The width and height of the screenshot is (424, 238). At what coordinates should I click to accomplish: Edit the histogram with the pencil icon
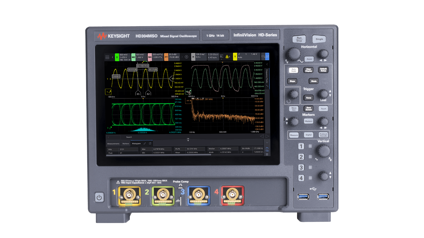pos(145,143)
